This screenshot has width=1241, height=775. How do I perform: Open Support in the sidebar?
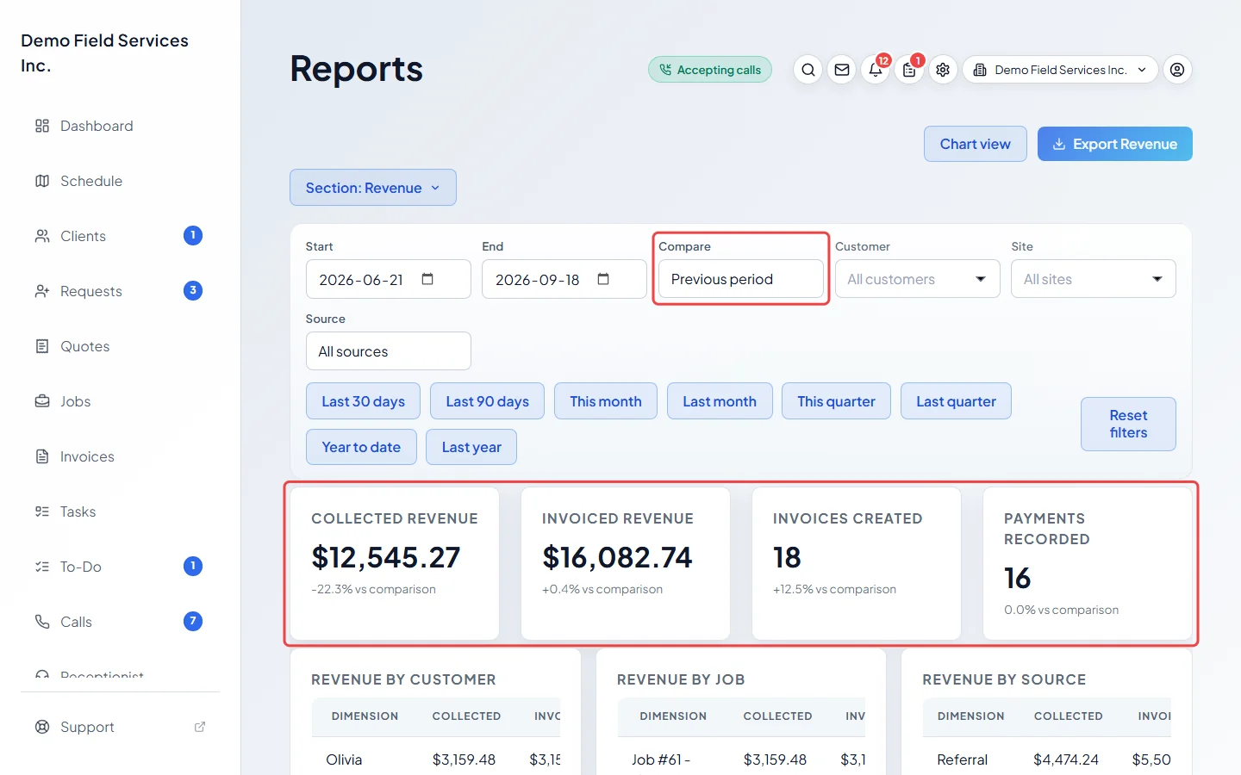click(119, 727)
